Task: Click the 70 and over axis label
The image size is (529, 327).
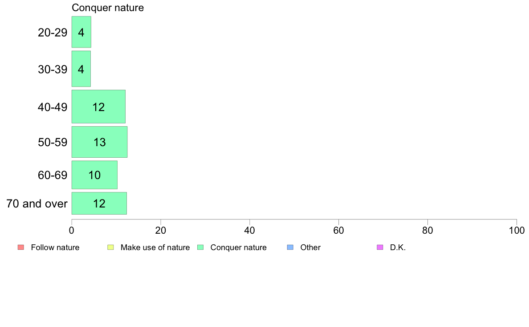Action: click(x=37, y=203)
